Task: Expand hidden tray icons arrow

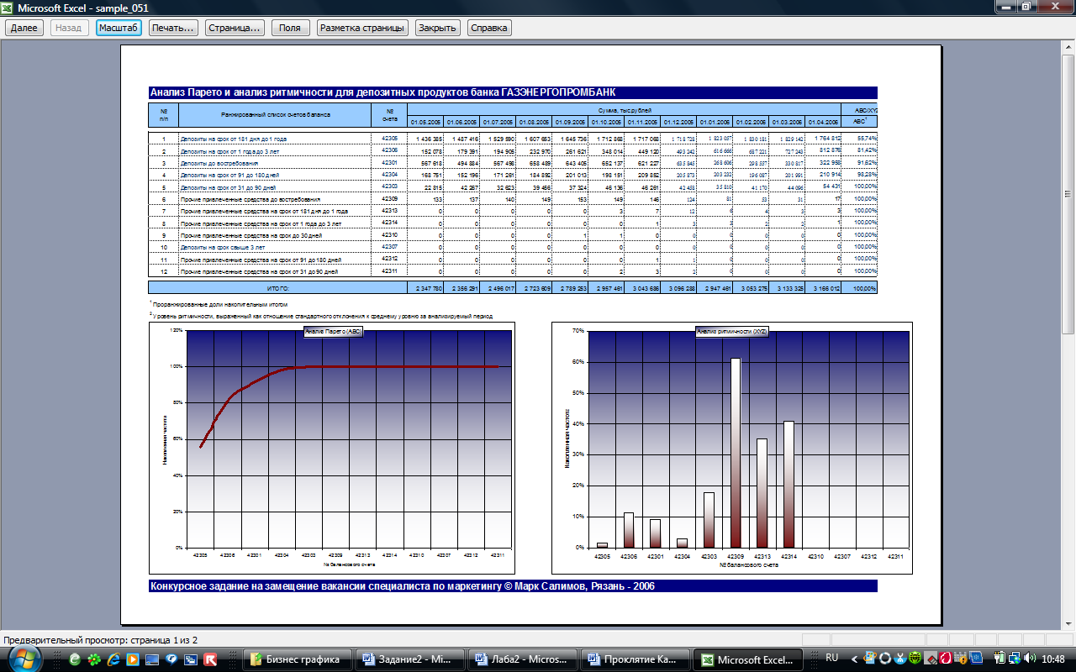Action: [x=855, y=659]
